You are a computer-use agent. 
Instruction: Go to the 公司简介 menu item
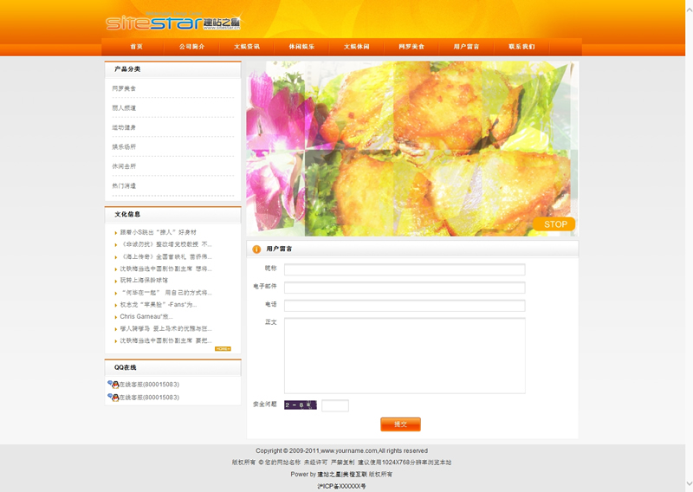pyautogui.click(x=191, y=47)
